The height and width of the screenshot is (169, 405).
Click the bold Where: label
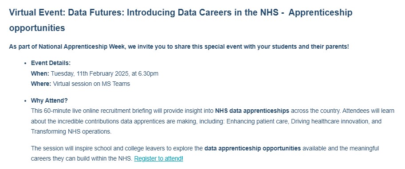41,84
